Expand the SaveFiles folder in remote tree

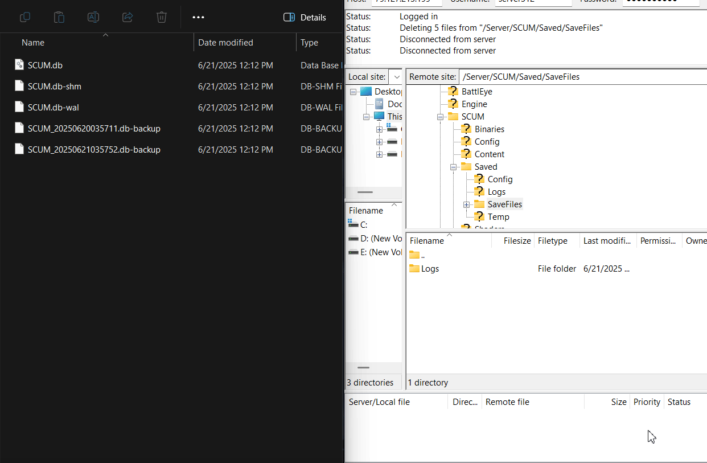click(466, 204)
